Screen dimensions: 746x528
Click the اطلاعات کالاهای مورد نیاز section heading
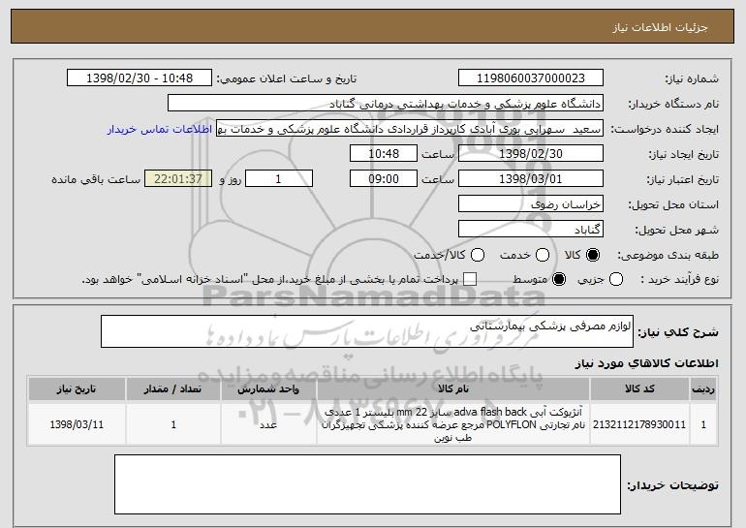[646, 363]
